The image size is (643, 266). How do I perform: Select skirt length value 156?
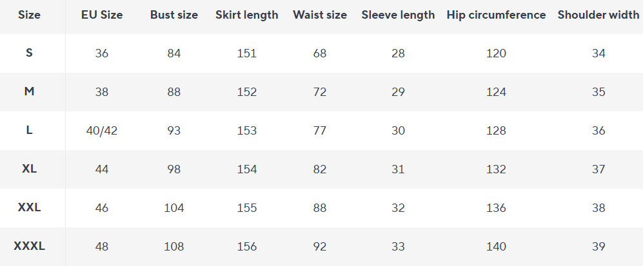click(247, 247)
